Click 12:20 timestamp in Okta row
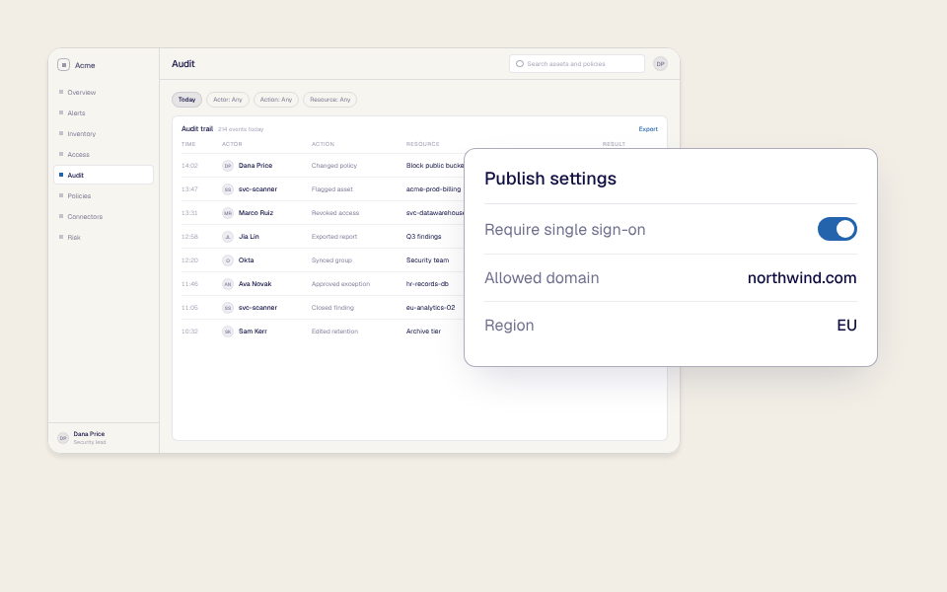 [x=189, y=260]
